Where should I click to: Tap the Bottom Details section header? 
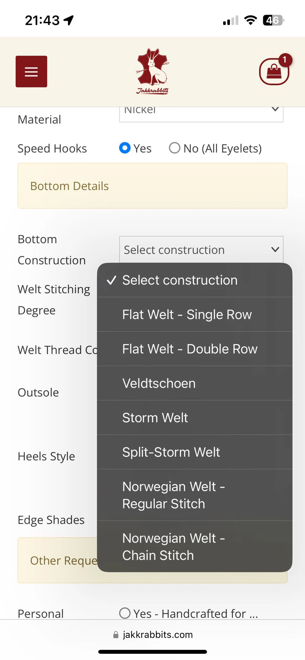pos(152,186)
